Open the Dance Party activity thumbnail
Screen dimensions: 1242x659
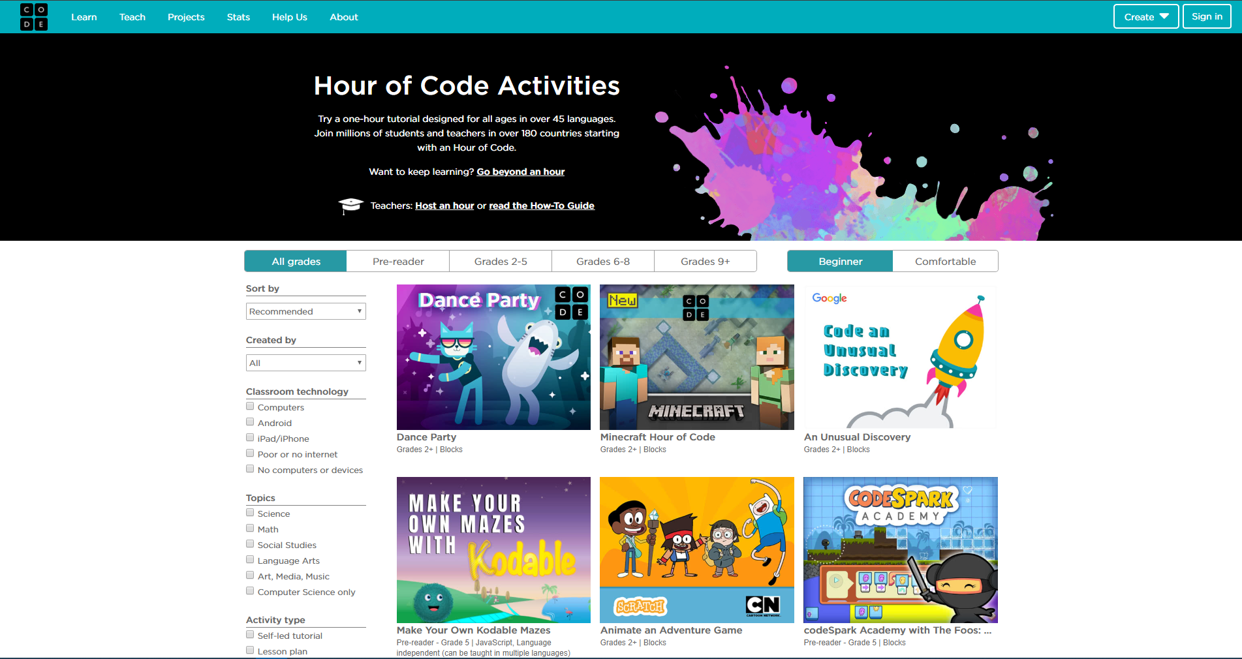(493, 357)
